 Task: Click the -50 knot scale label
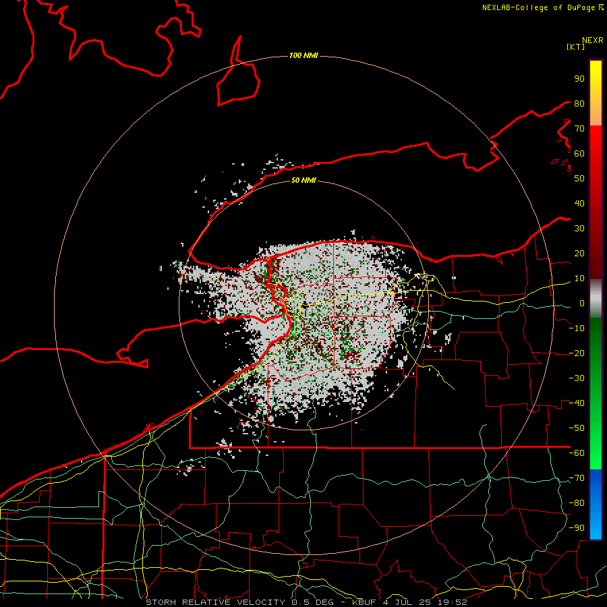coord(577,428)
